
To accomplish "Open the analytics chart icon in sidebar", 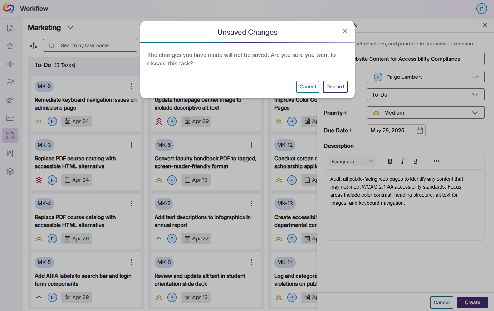I will click(x=10, y=118).
